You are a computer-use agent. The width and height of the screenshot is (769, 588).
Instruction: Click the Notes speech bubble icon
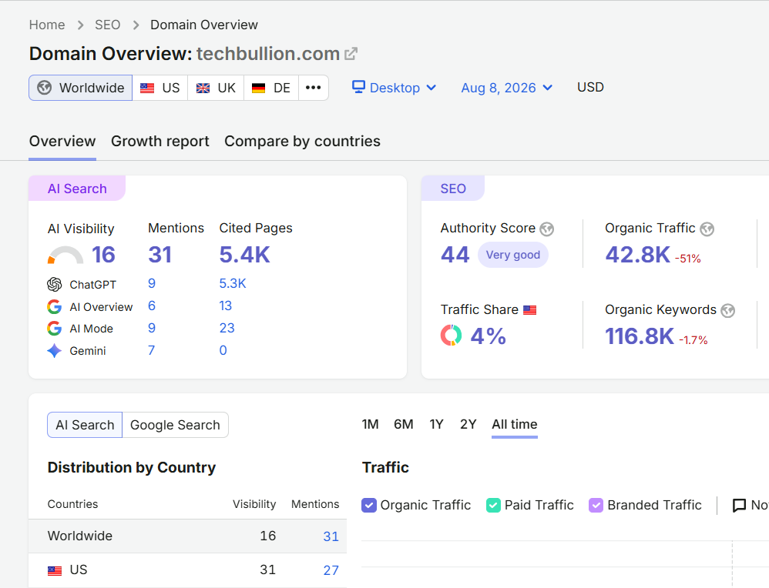coord(739,505)
